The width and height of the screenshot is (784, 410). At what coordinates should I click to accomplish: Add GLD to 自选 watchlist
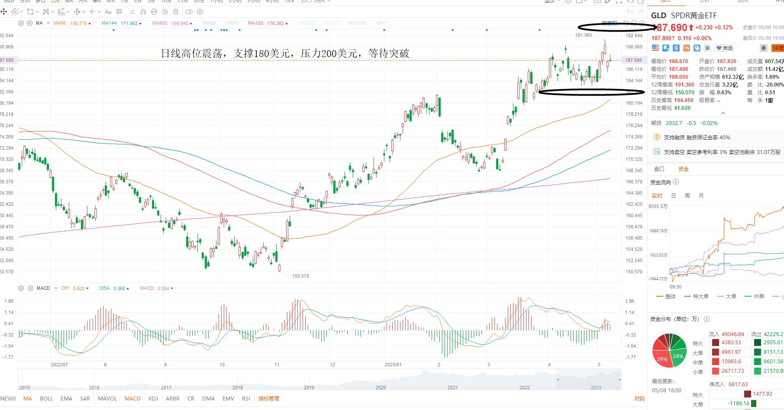(x=724, y=48)
